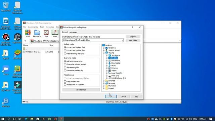Click the Add toolbar icon in WinRAR
This screenshot has width=215, height=121.
click(x=28, y=34)
